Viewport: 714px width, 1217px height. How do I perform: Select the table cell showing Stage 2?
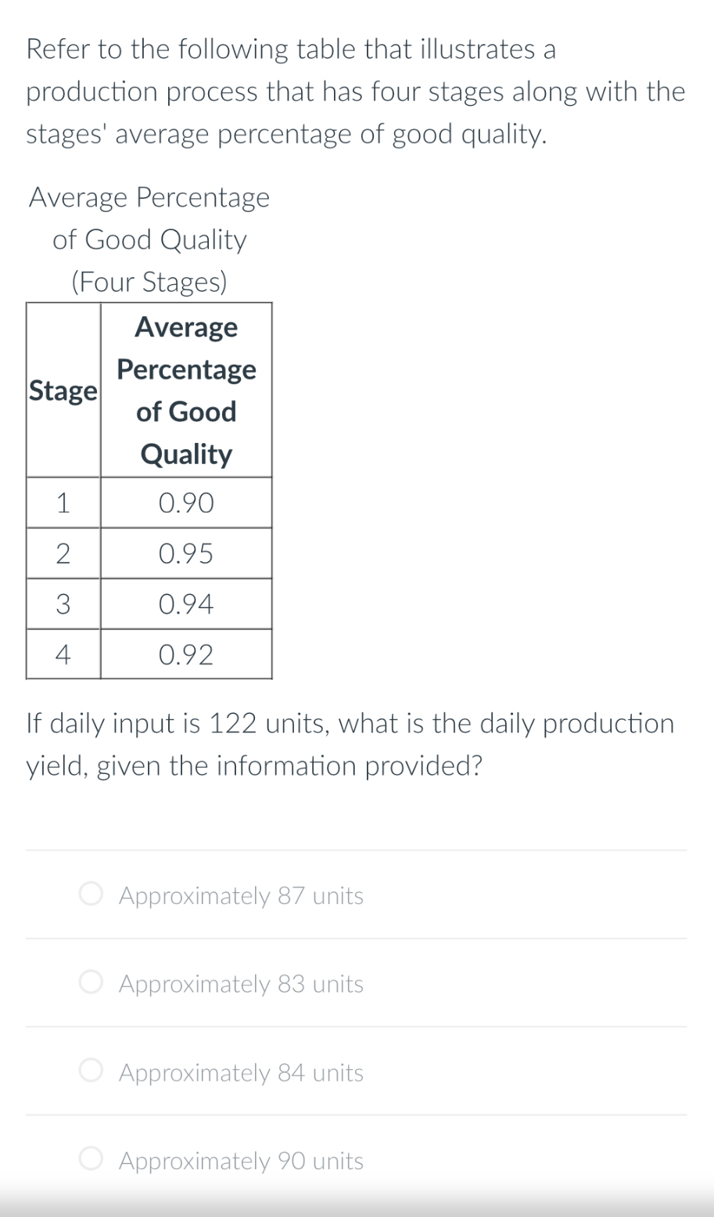[x=63, y=553]
